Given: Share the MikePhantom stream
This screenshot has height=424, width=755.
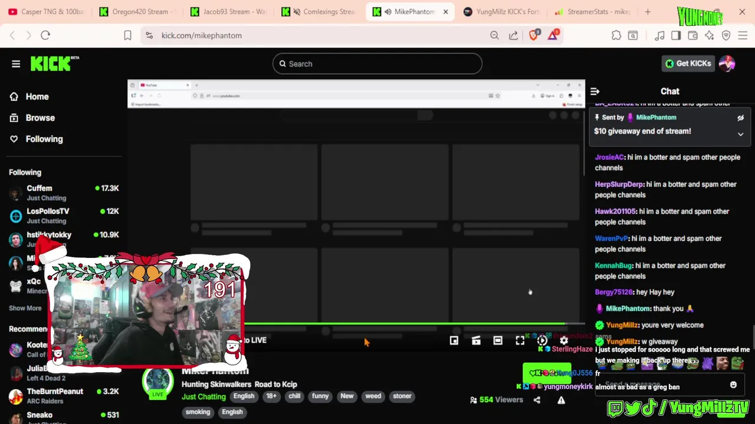Looking at the screenshot, I should pos(537,400).
